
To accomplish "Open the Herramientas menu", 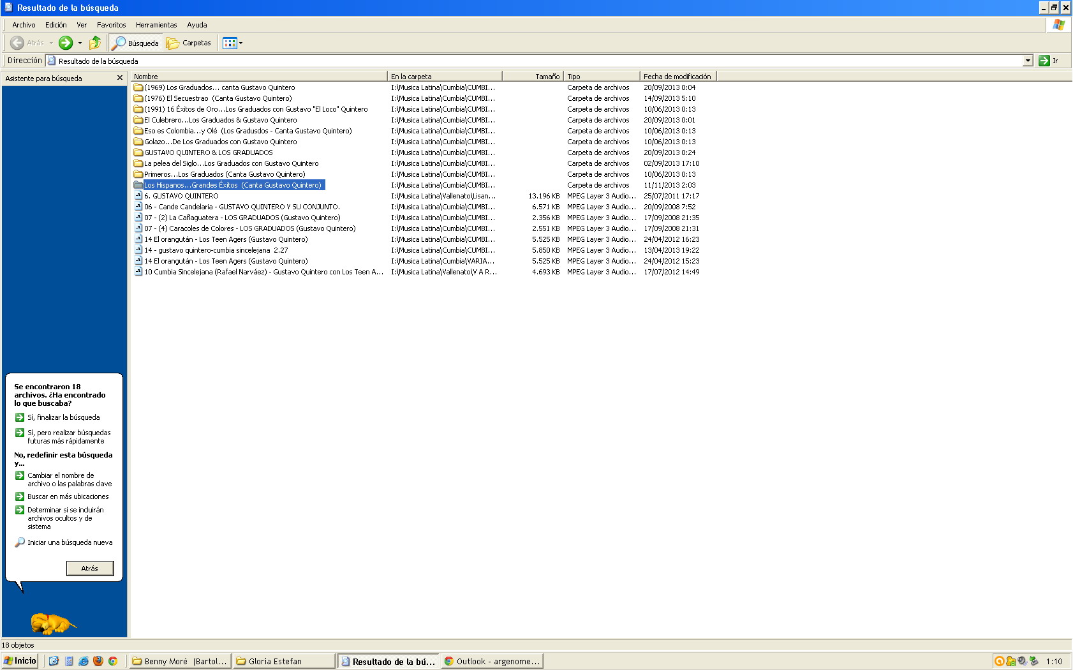I will click(156, 25).
